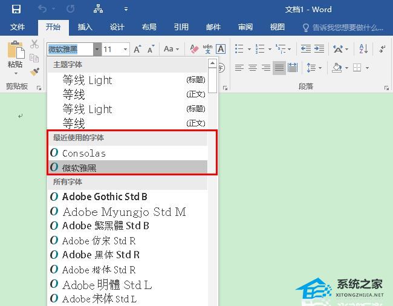Open the 文件 menu tab
Screen dimensions: 393x306
[x=18, y=27]
